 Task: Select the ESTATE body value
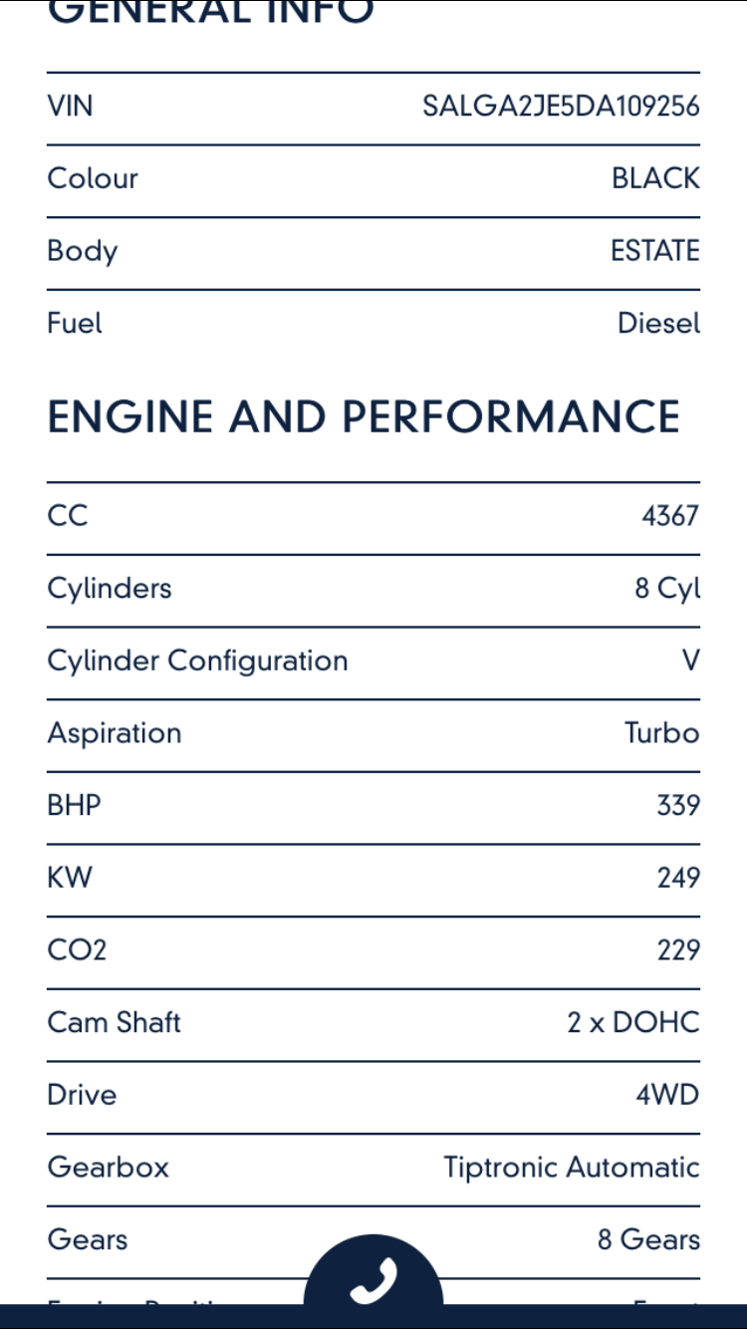[655, 251]
